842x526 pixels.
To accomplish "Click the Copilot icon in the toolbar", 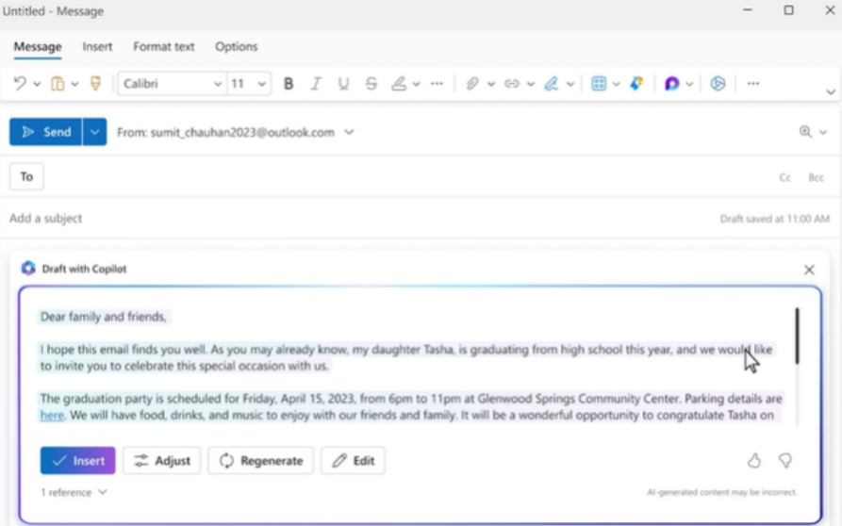I will click(671, 84).
